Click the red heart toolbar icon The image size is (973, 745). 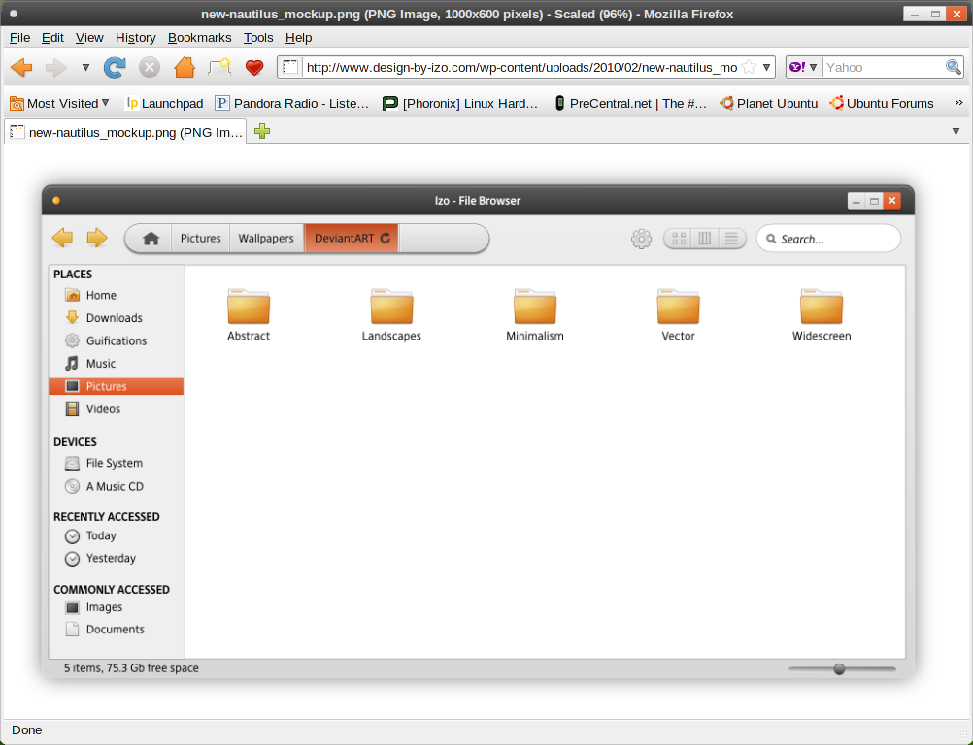(254, 68)
